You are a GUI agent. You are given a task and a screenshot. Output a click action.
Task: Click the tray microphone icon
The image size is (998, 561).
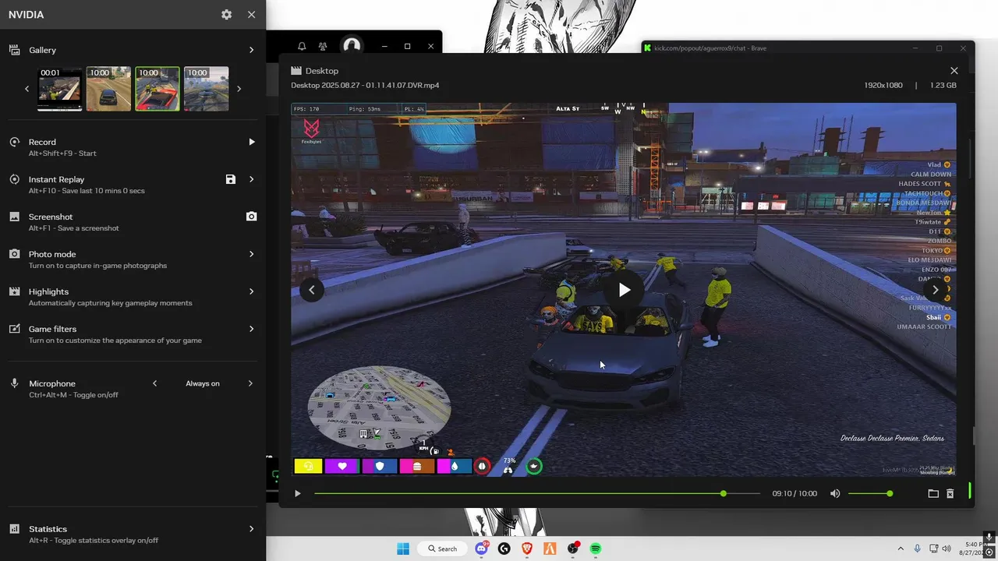918,549
